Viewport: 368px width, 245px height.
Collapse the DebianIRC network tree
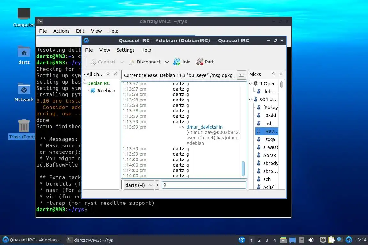85,83
